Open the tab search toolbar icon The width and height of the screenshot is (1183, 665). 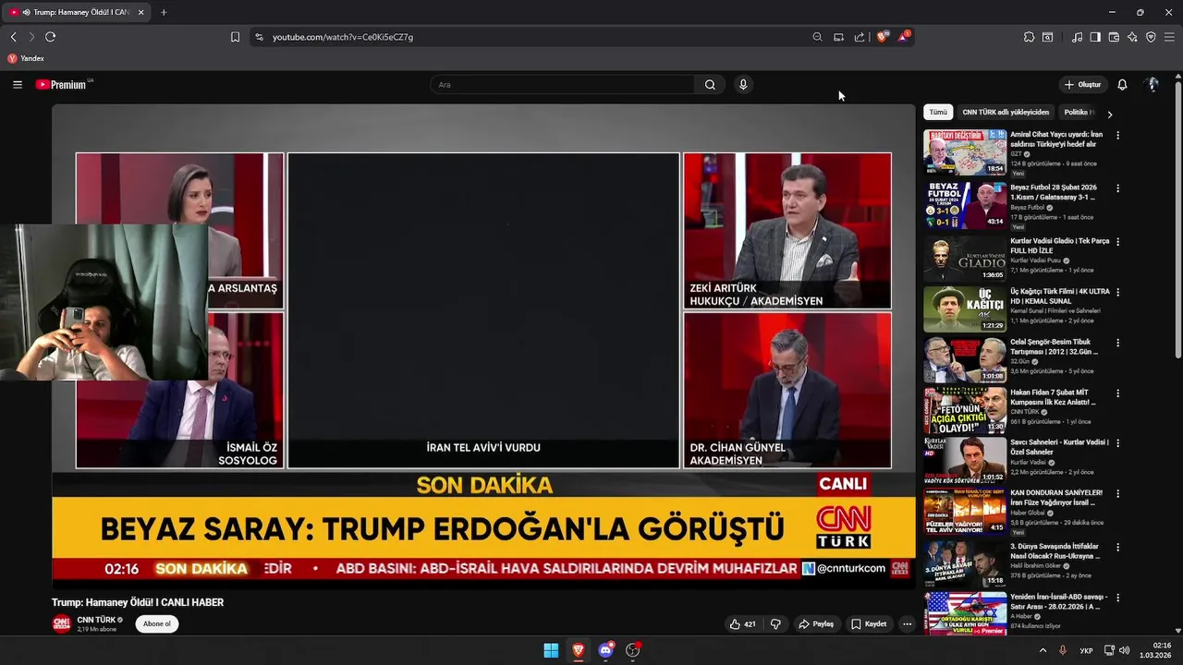click(x=1047, y=37)
